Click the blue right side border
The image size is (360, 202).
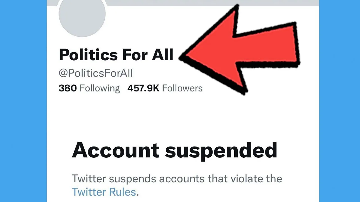[x=339, y=101]
